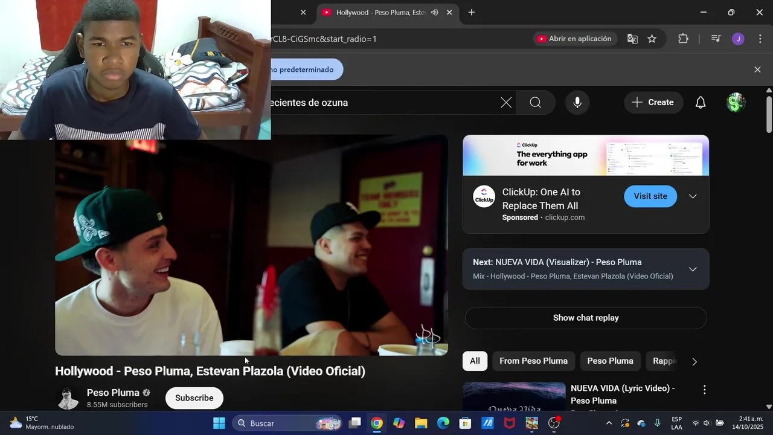The height and width of the screenshot is (435, 773).
Task: Show more filter chips with right arrow
Action: click(694, 361)
